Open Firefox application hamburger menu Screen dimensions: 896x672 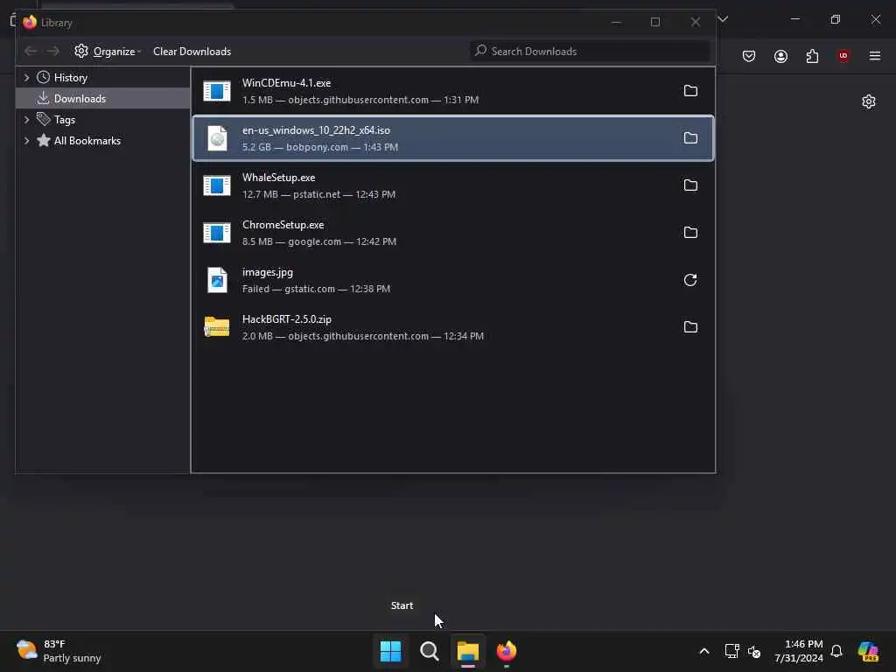tap(875, 56)
